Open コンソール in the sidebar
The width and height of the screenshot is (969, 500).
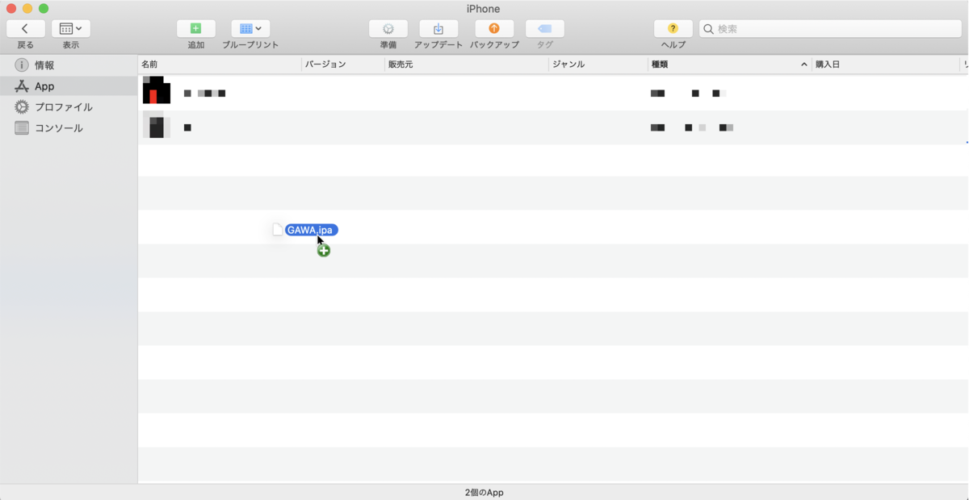(58, 128)
